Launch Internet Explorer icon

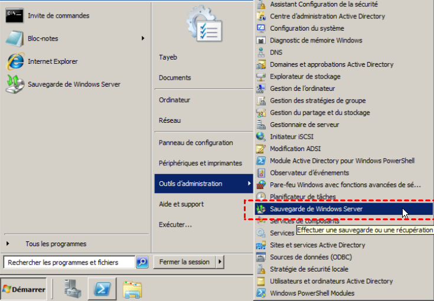(x=15, y=61)
